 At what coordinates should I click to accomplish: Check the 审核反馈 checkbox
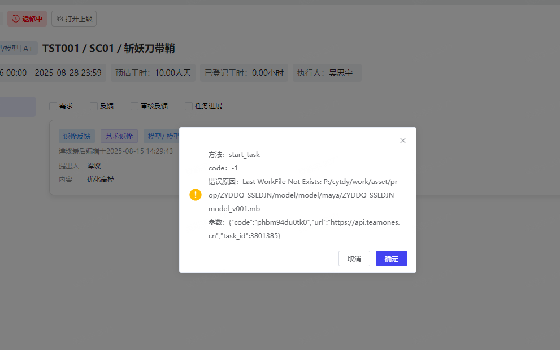134,106
